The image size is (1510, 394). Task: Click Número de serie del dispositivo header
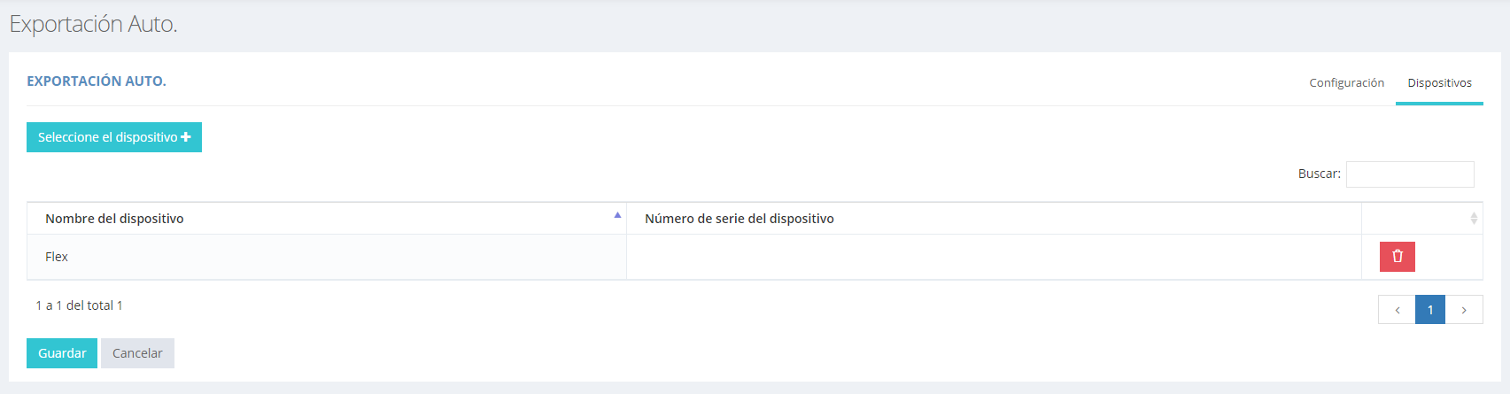740,219
